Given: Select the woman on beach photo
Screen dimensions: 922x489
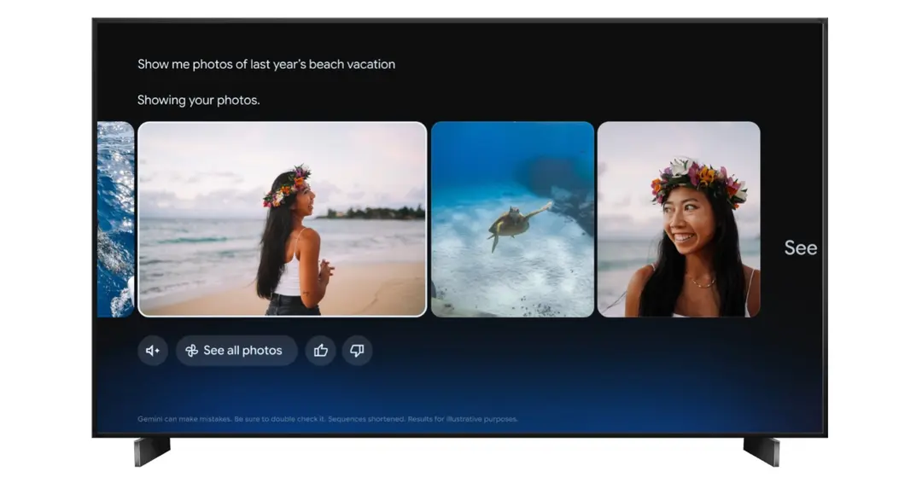Looking at the screenshot, I should (x=283, y=219).
